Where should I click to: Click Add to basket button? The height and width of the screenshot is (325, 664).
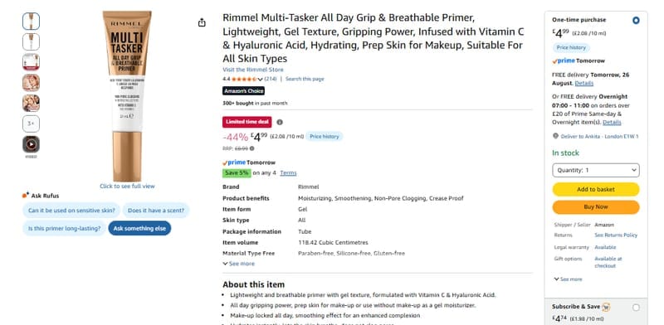[596, 190]
